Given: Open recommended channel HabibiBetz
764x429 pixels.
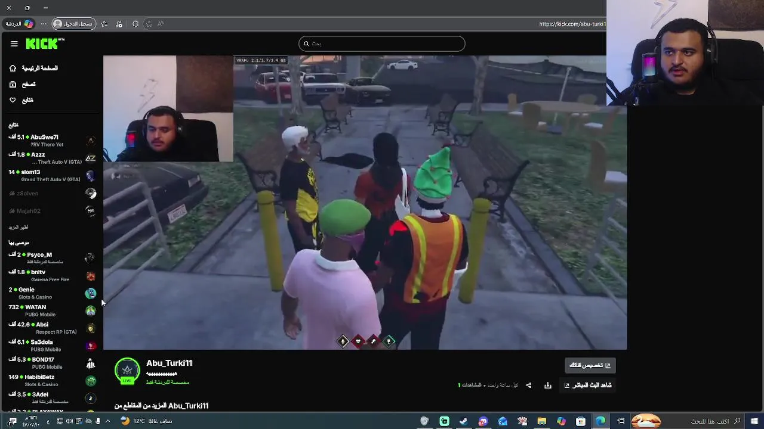Looking at the screenshot, I should [x=52, y=380].
